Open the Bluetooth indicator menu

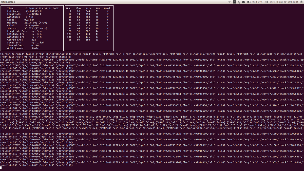[x=239, y=2]
